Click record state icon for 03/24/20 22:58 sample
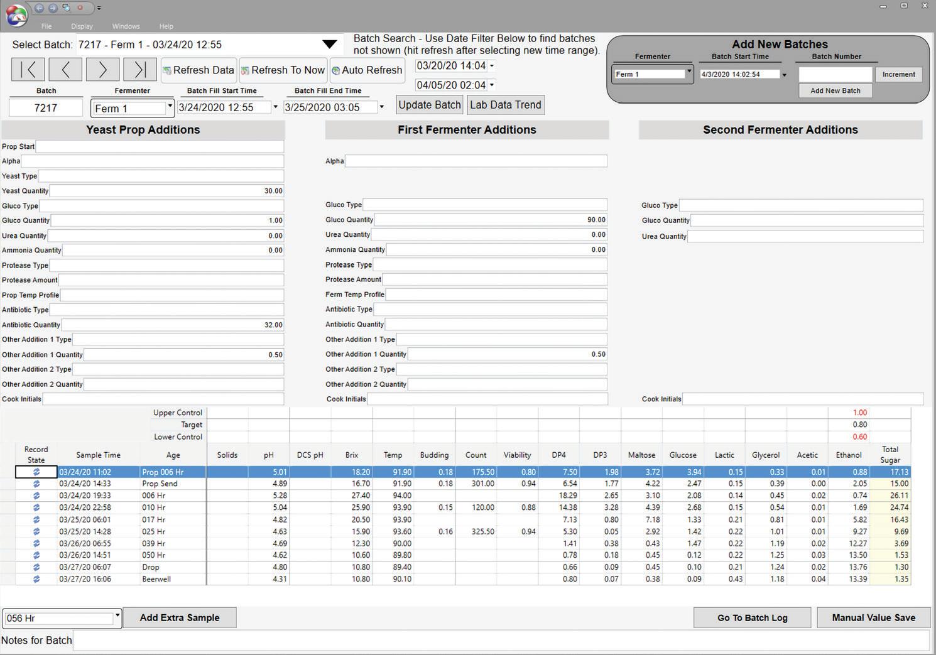 click(x=36, y=508)
